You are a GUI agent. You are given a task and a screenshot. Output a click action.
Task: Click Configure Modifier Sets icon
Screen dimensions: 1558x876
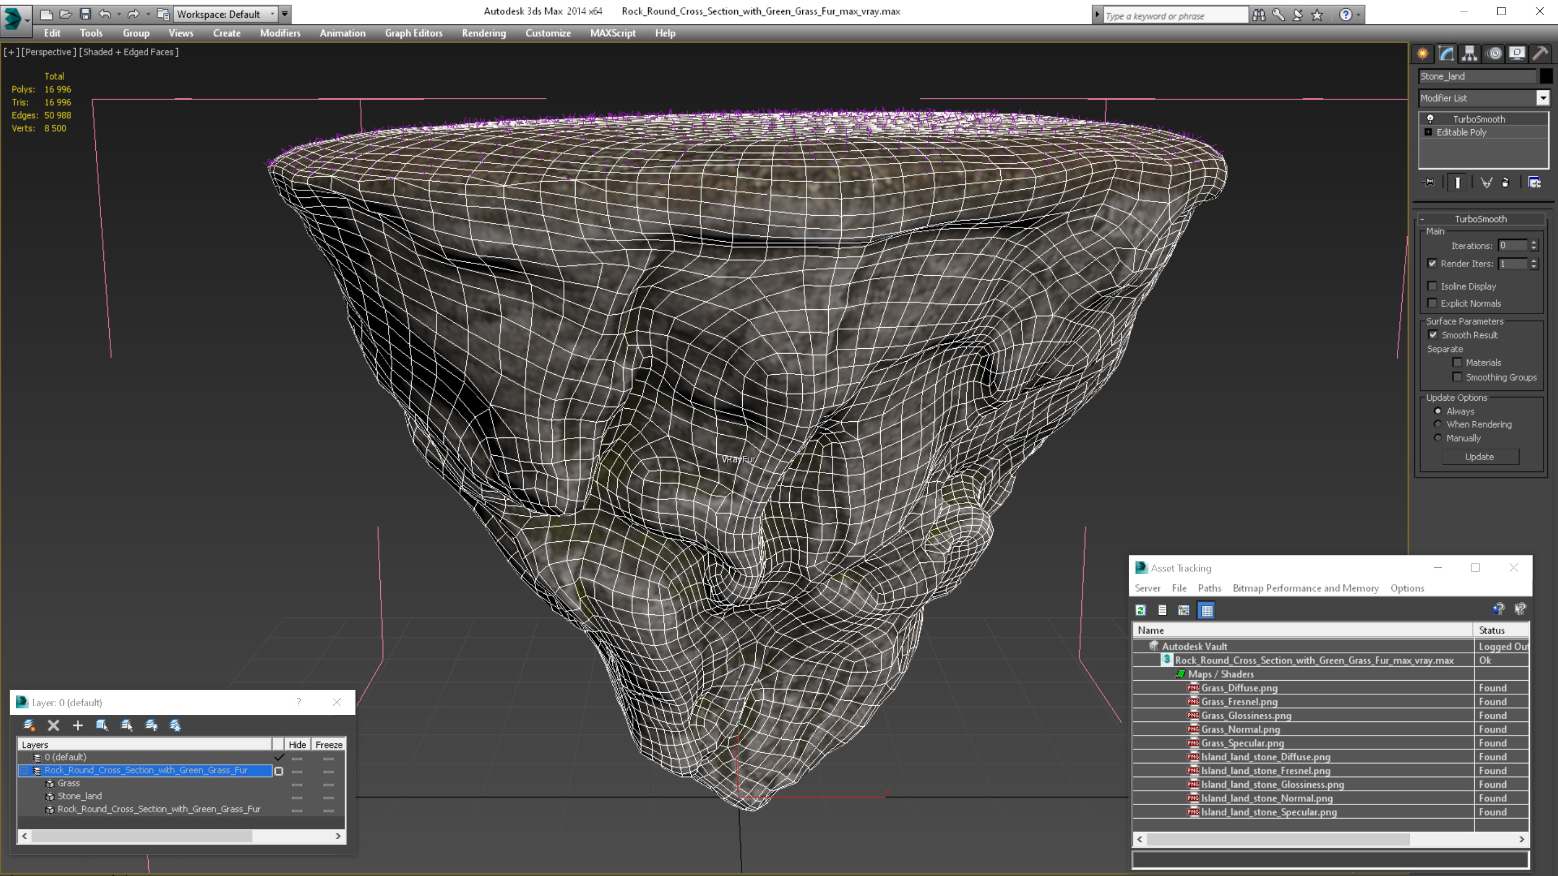(x=1534, y=182)
